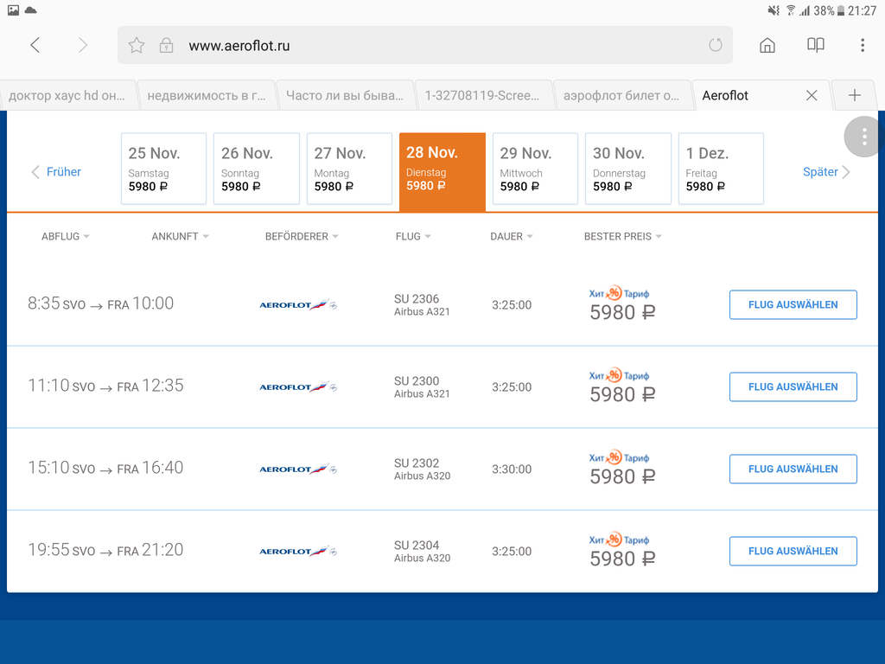This screenshot has width=885, height=664.
Task: Choose the 8:35 flight SU 2306
Action: pyautogui.click(x=793, y=305)
